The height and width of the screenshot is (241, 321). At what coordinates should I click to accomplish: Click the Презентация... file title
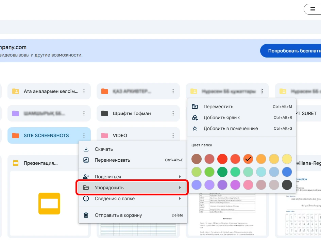(40, 163)
